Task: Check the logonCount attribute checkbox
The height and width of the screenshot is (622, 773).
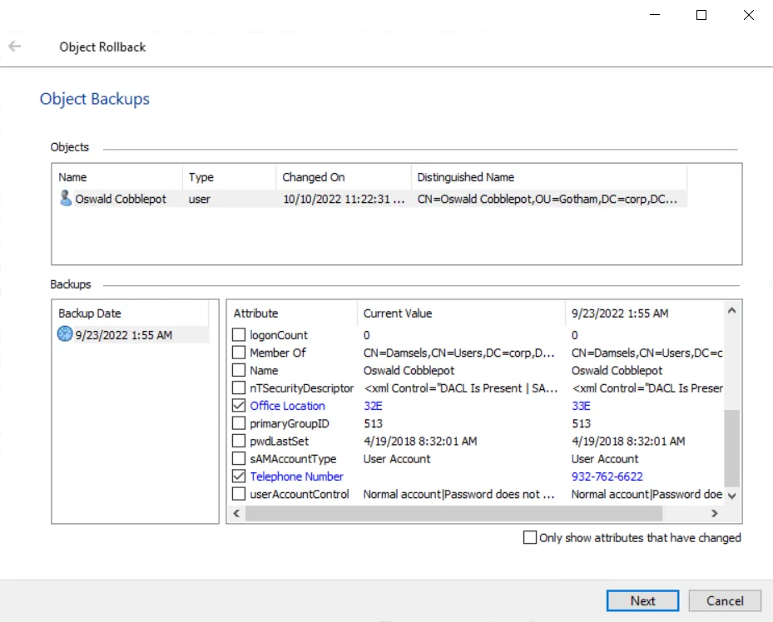Action: (239, 335)
